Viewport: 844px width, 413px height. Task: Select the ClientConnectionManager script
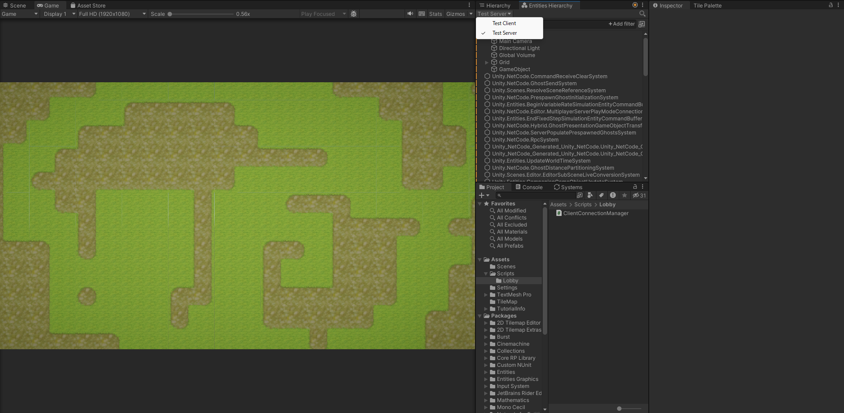pyautogui.click(x=592, y=213)
